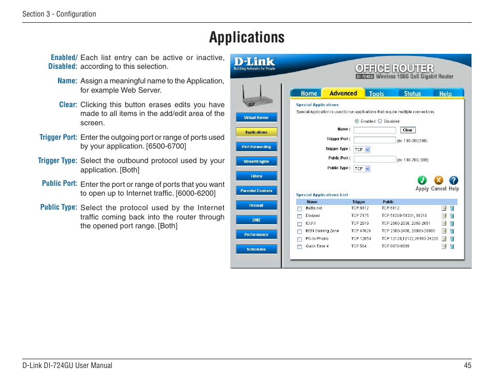Switch to the Help tab

[x=445, y=94]
